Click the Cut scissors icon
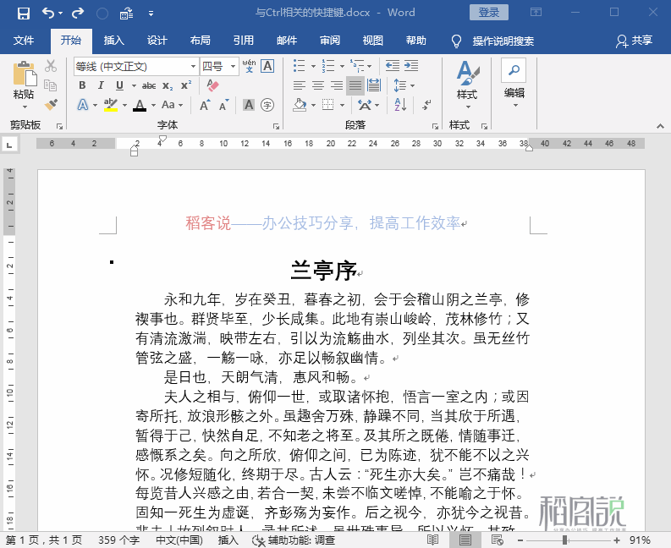This screenshot has width=671, height=548. pyautogui.click(x=51, y=66)
